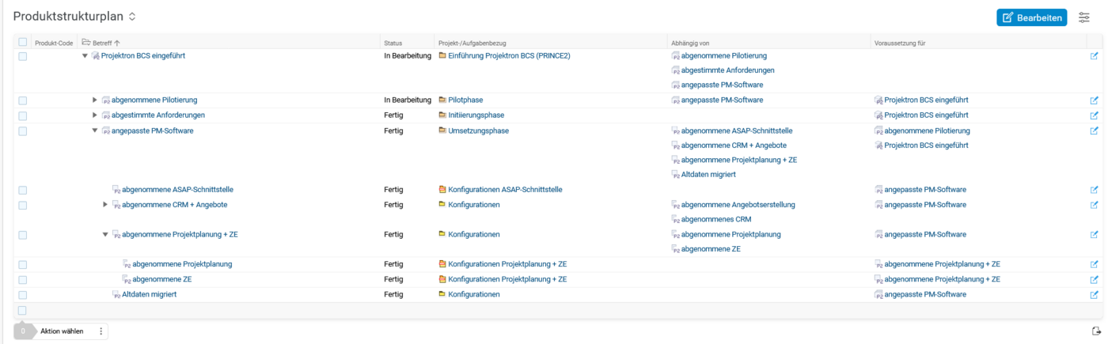Open abgenommene ASAP-Schnittstelle row in new window
The image size is (1108, 344).
tap(1094, 190)
